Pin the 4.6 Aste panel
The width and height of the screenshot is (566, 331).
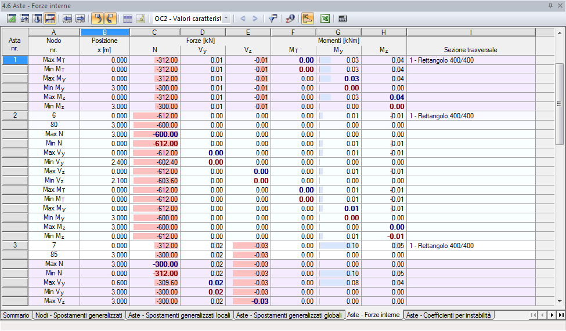tap(550, 5)
